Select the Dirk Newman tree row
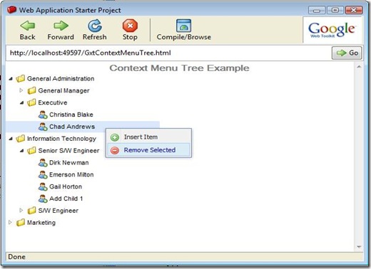The width and height of the screenshot is (371, 269). 83,162
